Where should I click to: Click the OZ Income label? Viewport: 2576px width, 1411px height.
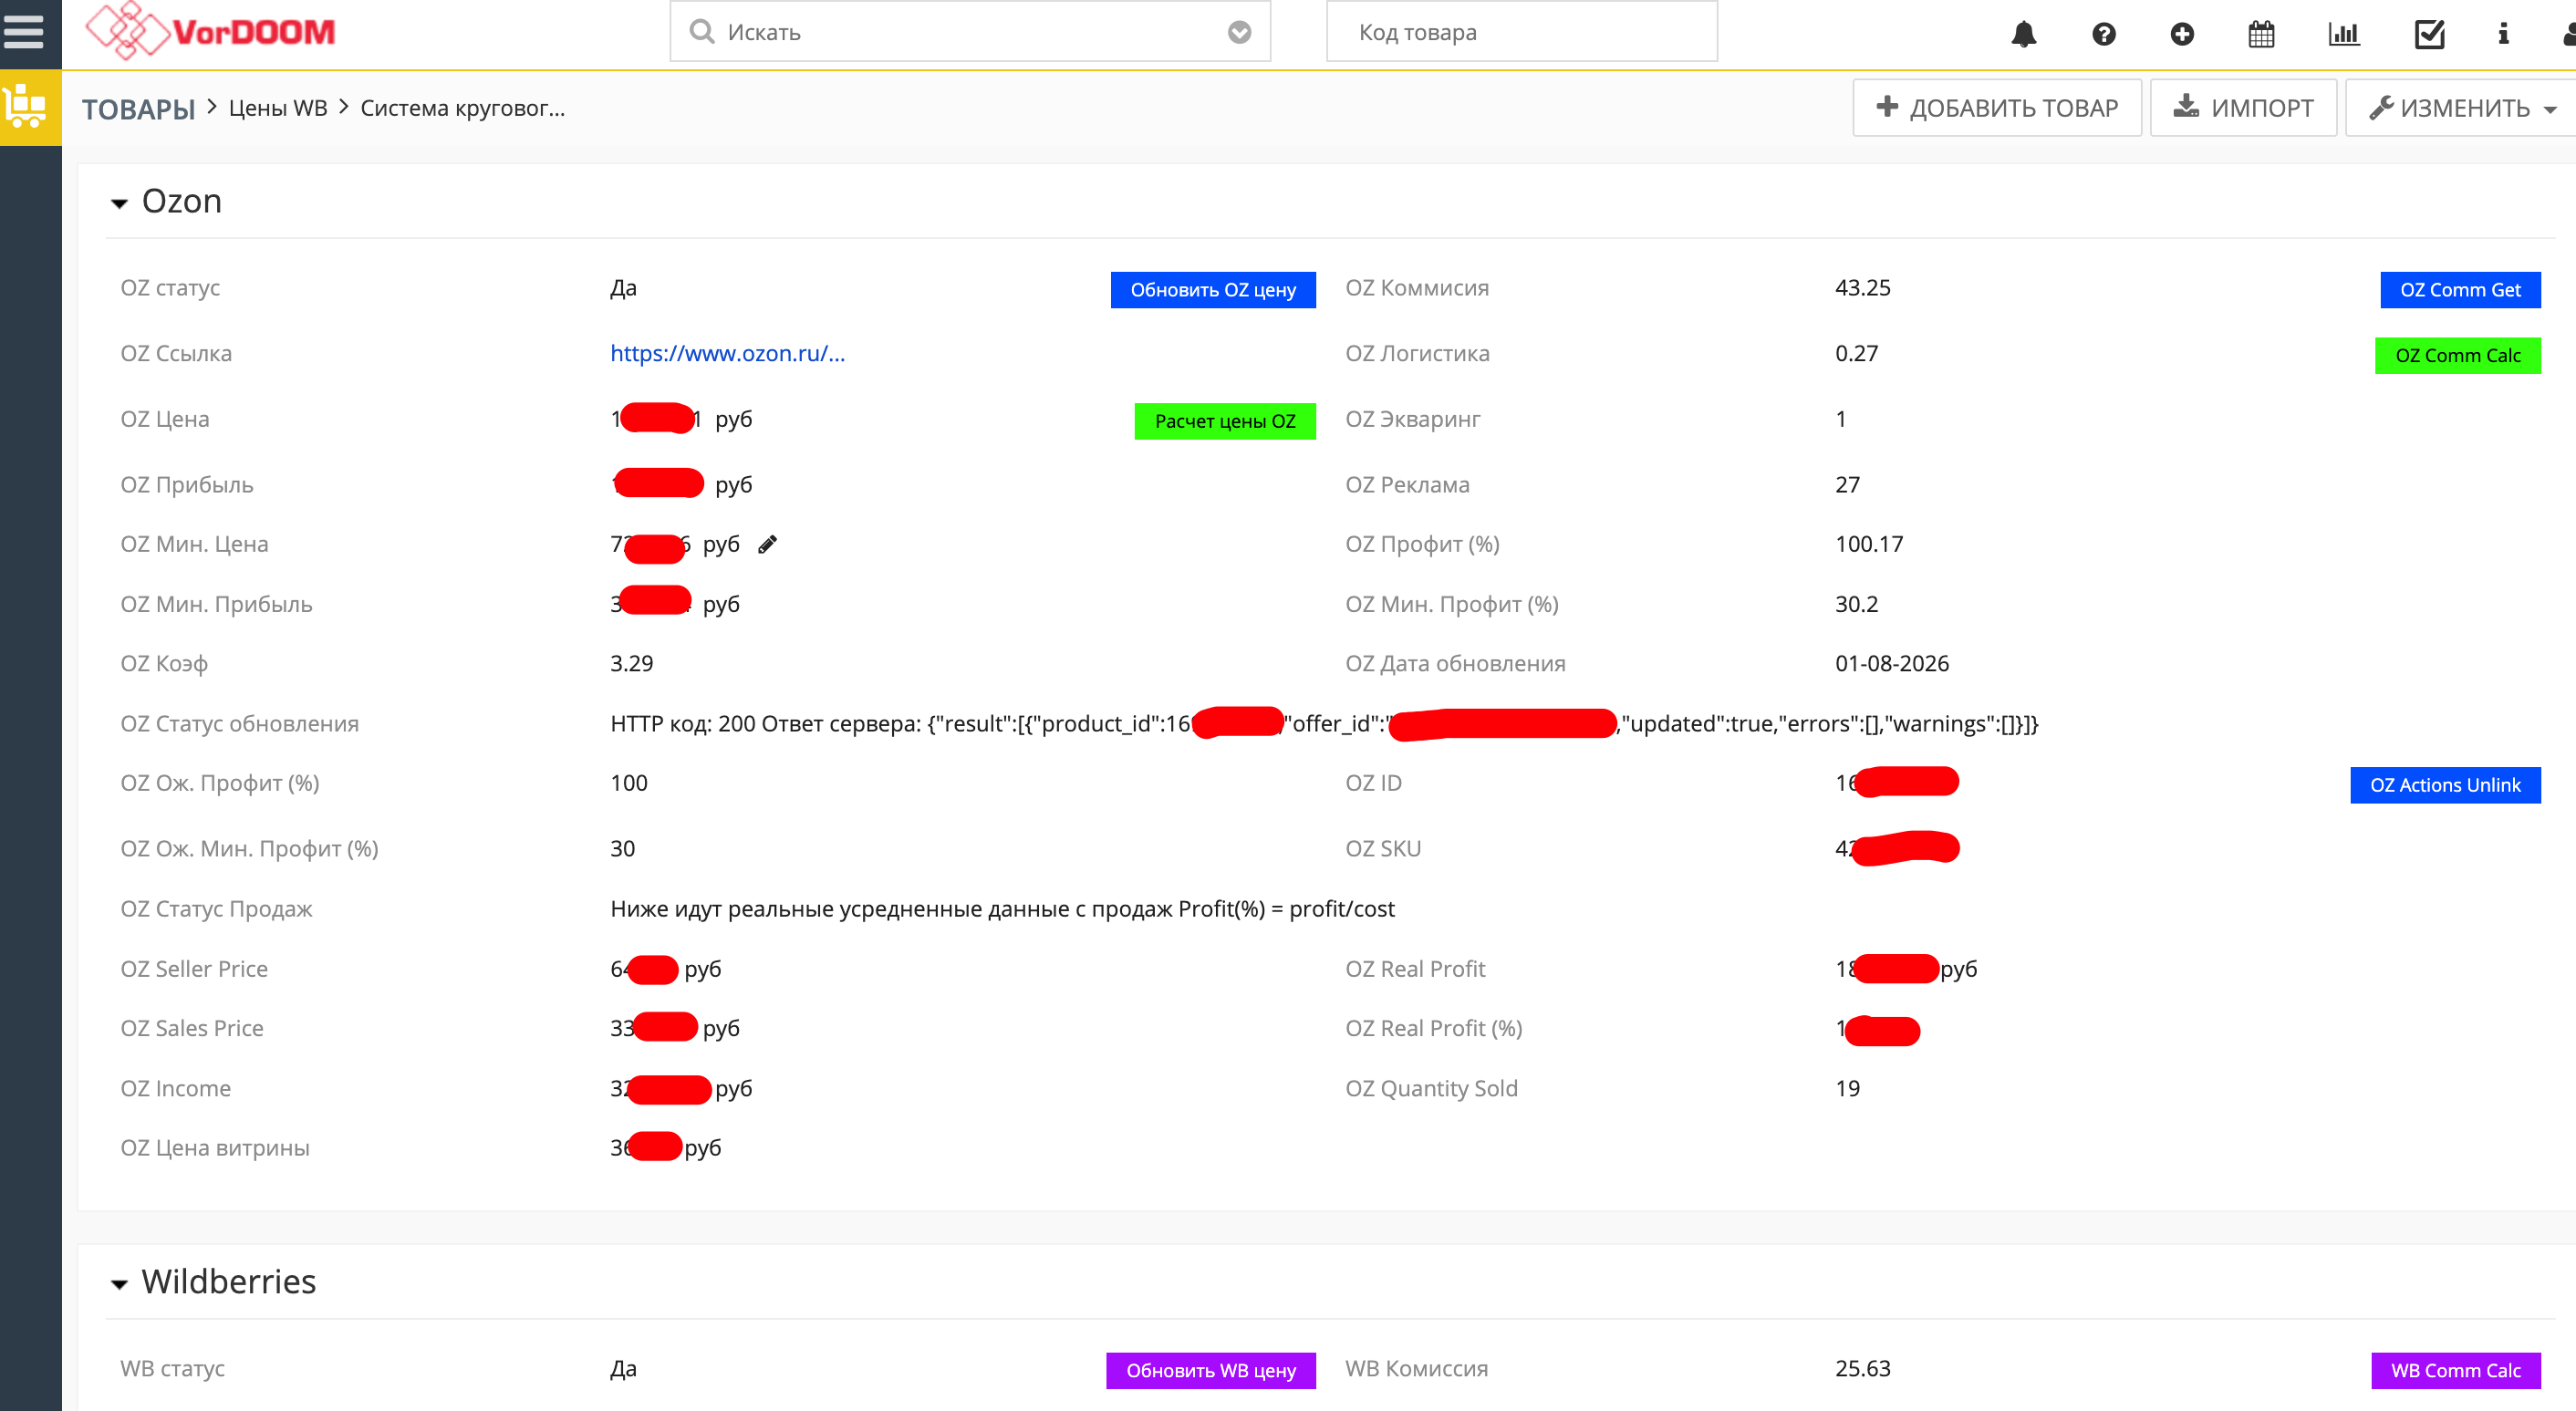176,1089
